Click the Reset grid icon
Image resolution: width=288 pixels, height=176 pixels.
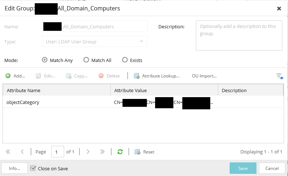tap(138, 152)
